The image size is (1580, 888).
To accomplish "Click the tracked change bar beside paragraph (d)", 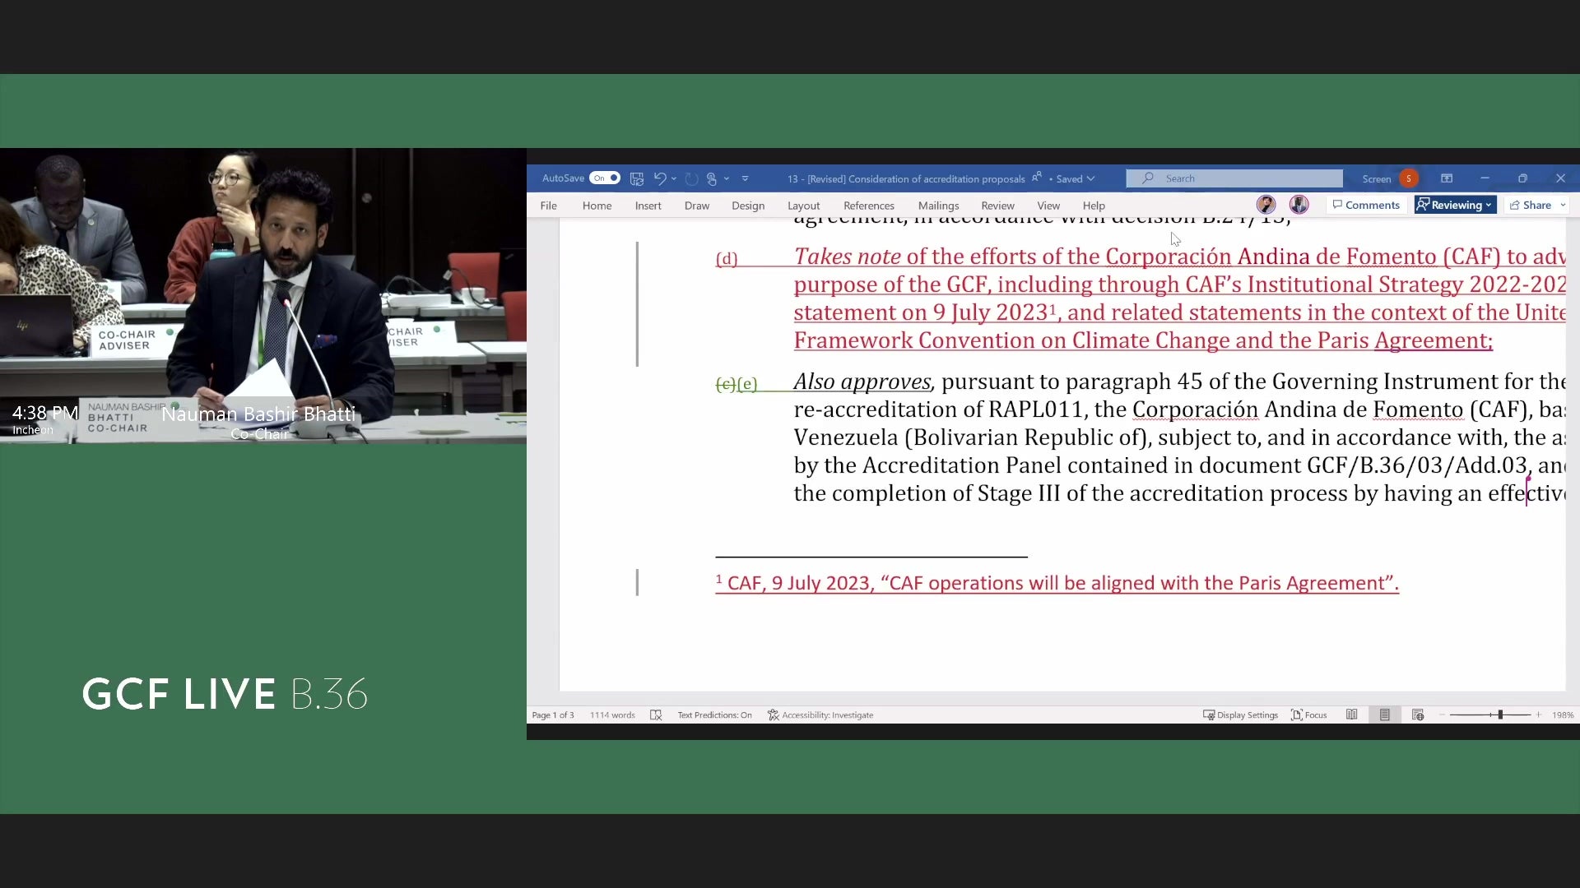I will (x=637, y=304).
